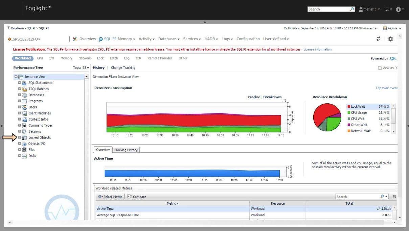Click the Lock Wait red swatch

coord(349,106)
